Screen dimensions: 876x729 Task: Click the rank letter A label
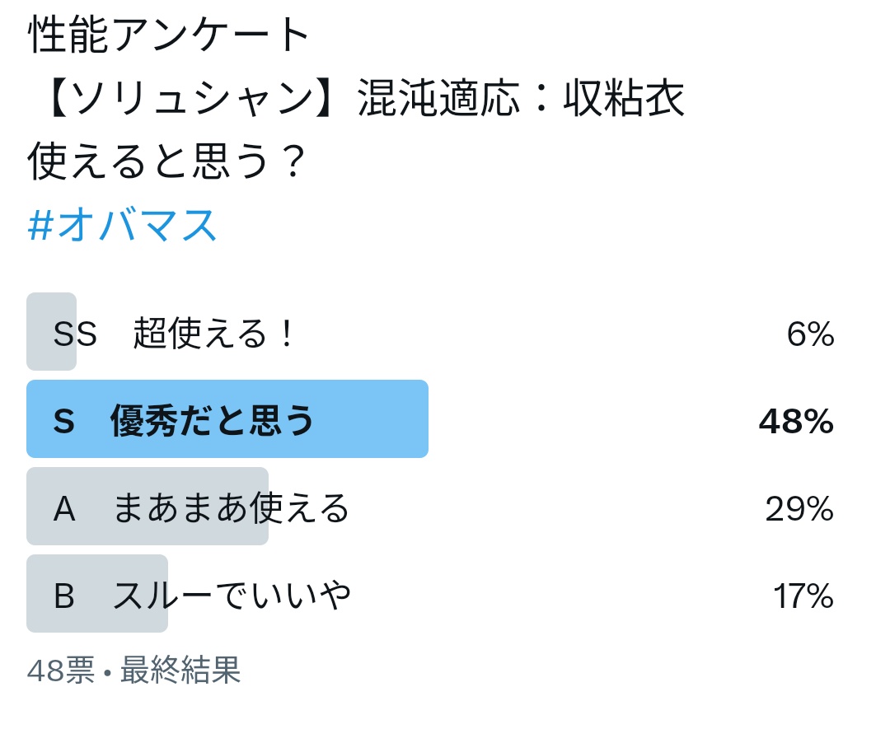click(64, 510)
